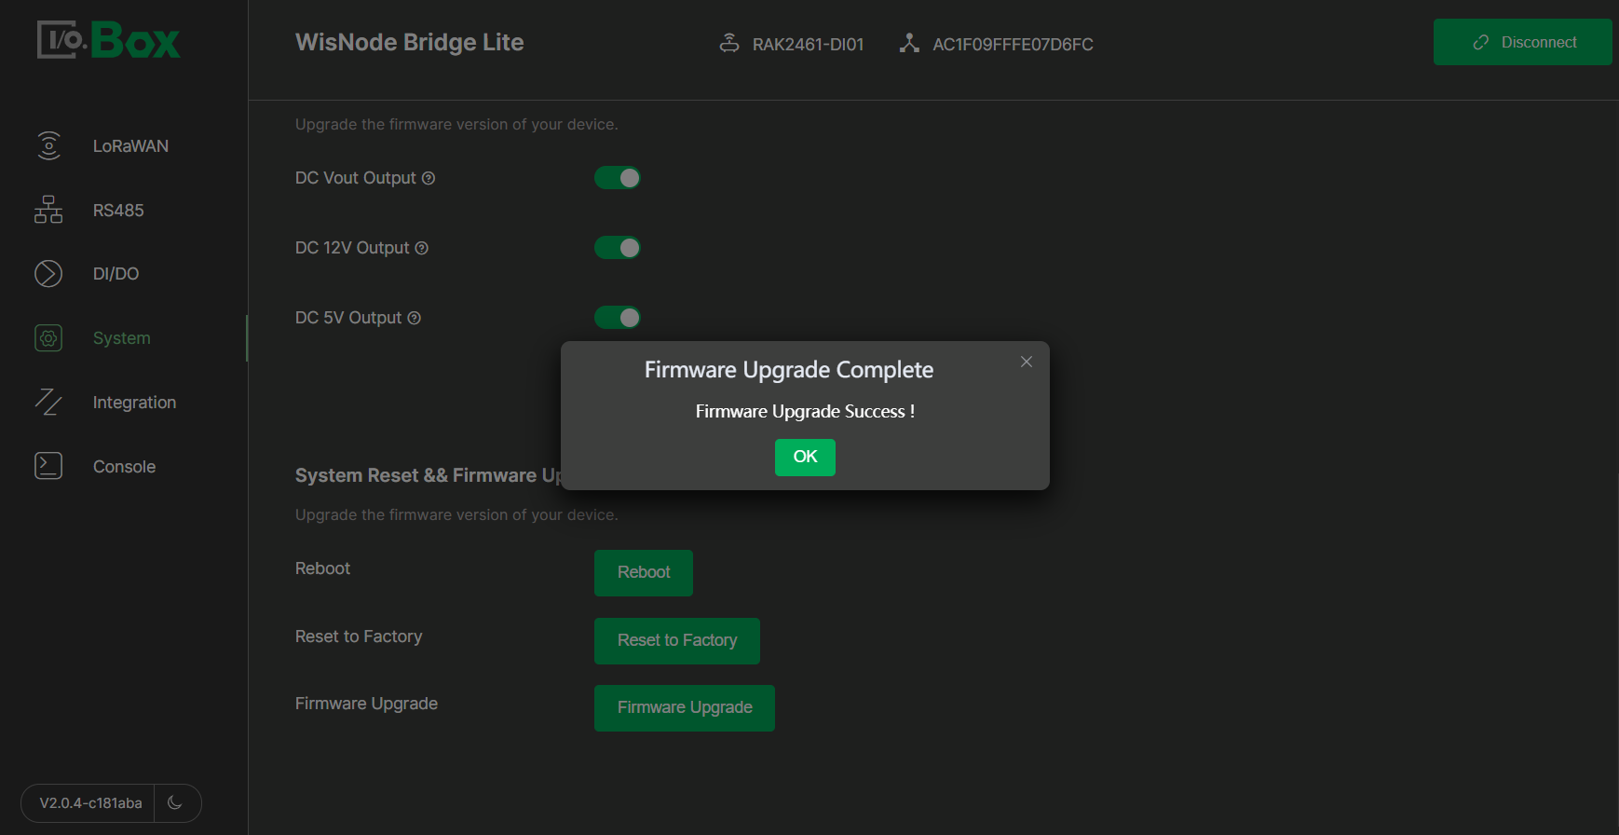Toggle the DC Vout Output switch
This screenshot has width=1619, height=835.
618,178
